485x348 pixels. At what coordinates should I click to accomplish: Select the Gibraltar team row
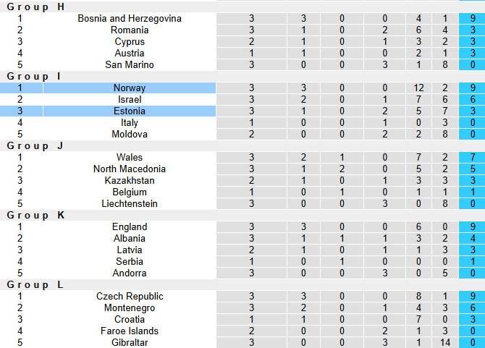[x=130, y=343]
